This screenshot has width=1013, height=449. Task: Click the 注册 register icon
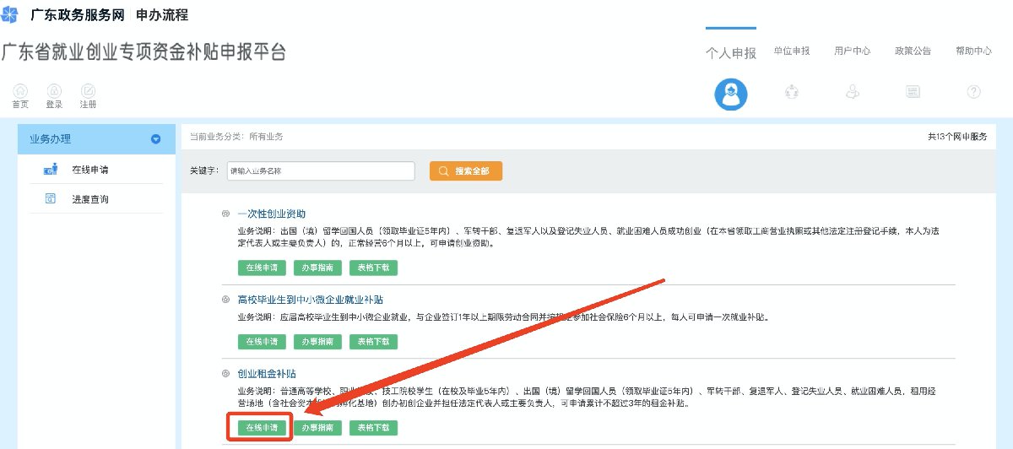tap(88, 91)
